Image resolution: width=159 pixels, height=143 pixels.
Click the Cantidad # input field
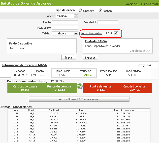click(x=108, y=22)
